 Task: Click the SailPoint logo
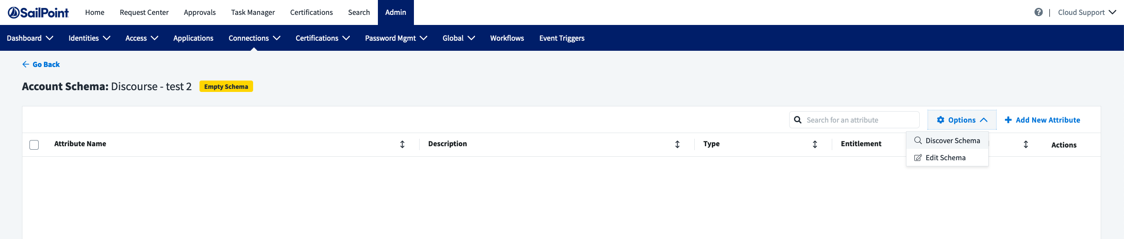point(38,13)
